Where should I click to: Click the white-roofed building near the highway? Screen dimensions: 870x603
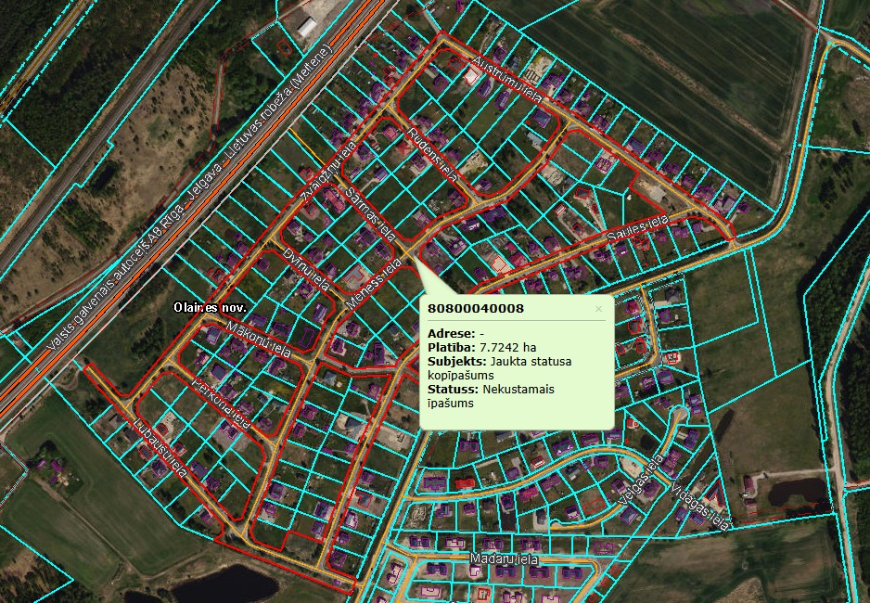point(307,27)
